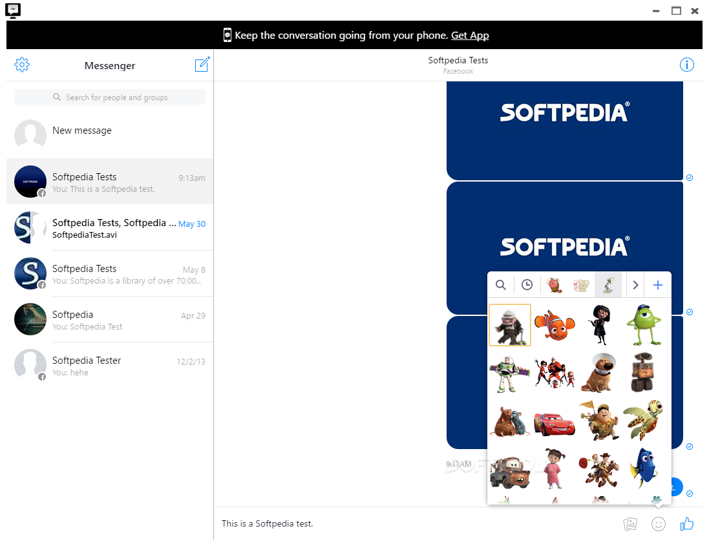
Task: Send the WALL-E robot sticker
Action: pos(643,373)
